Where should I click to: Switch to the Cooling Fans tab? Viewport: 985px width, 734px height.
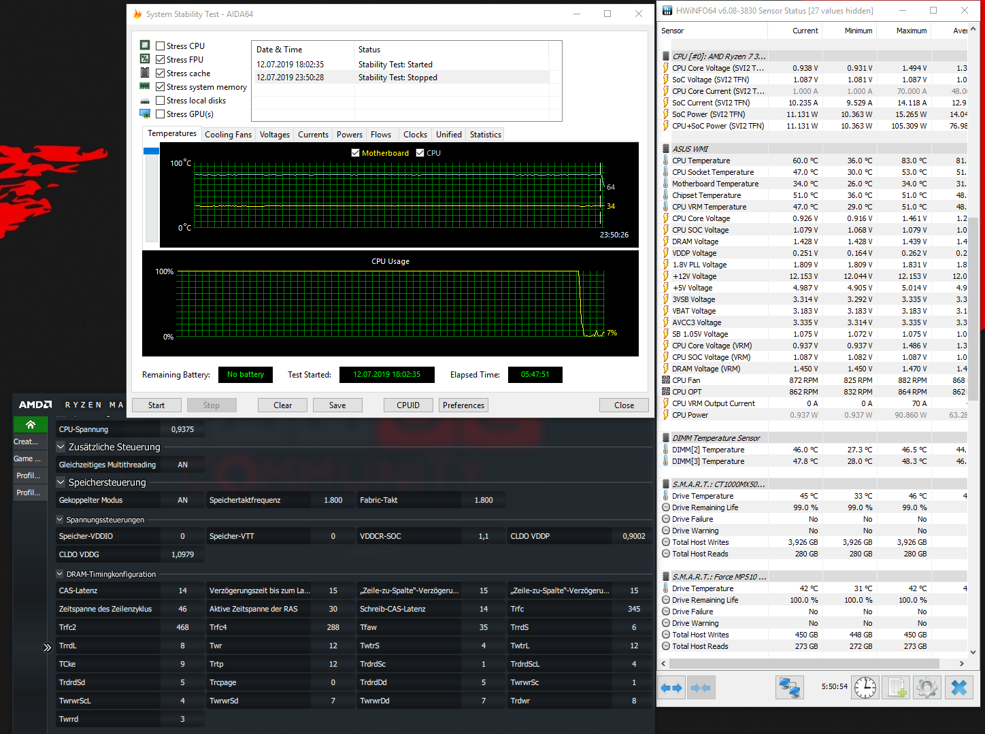point(228,135)
